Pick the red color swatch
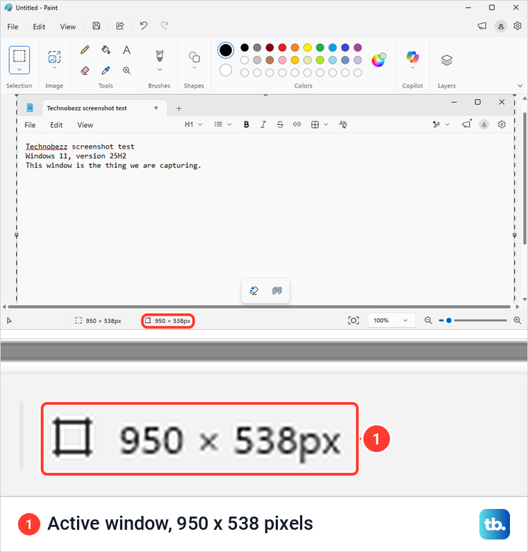Image resolution: width=528 pixels, height=552 pixels. (282, 47)
